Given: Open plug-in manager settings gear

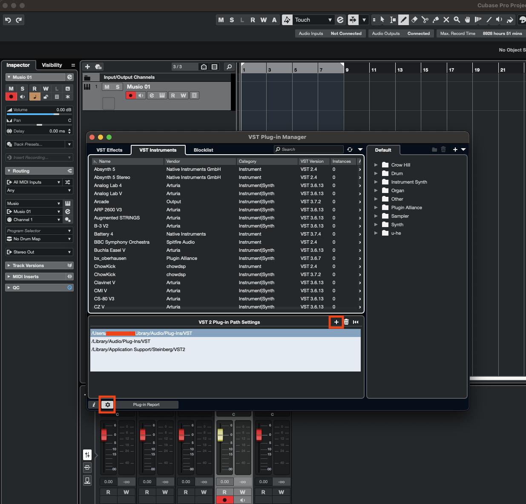Looking at the screenshot, I should pos(108,405).
